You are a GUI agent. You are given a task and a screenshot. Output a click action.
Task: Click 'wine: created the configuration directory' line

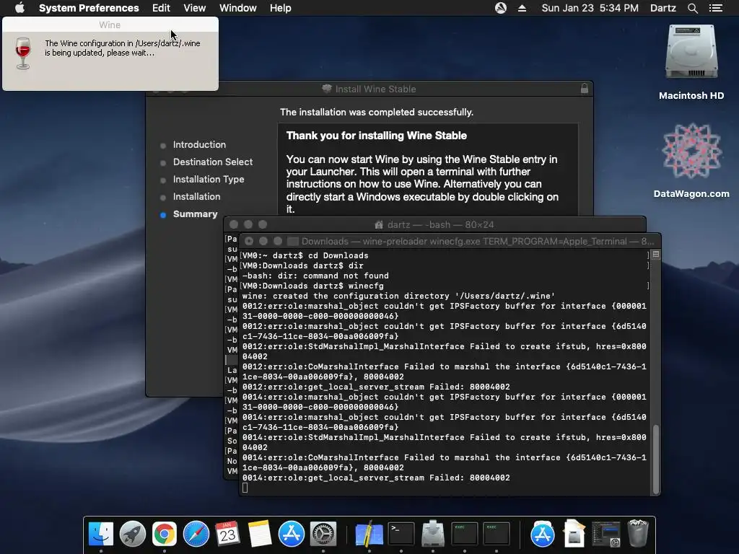[398, 296]
